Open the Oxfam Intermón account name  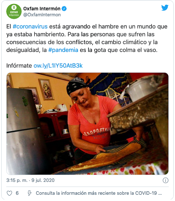pos(42,9)
